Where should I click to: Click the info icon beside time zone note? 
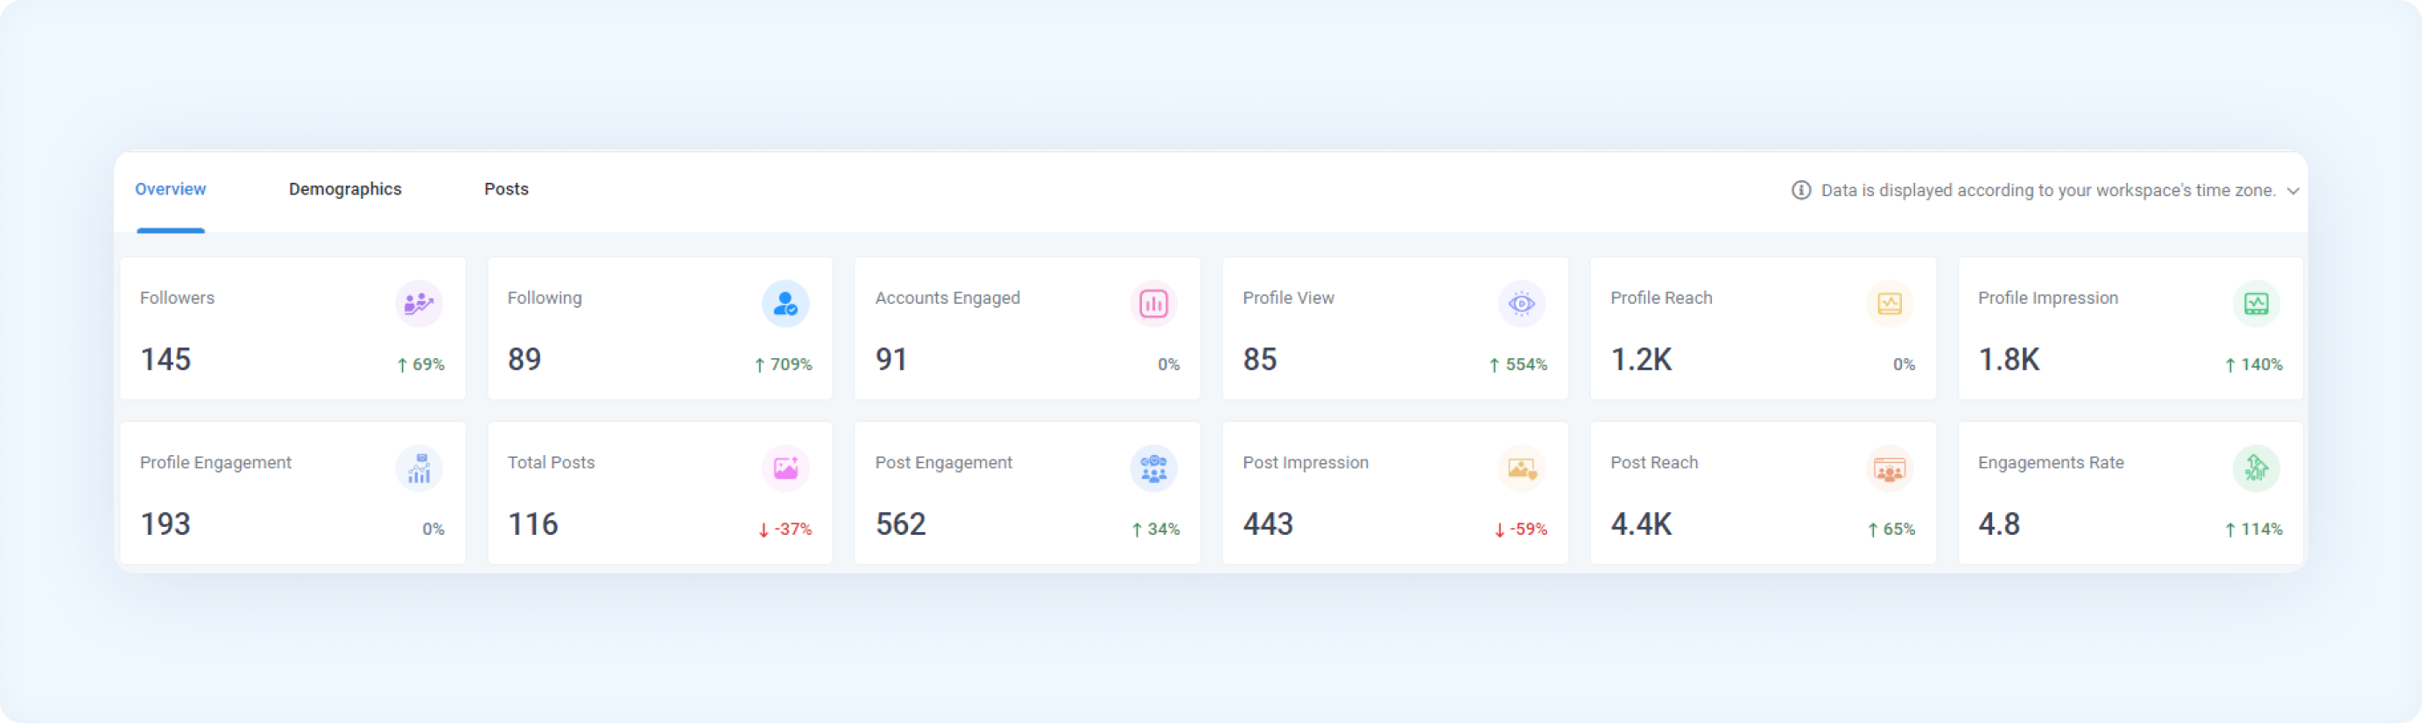pyautogui.click(x=1800, y=190)
